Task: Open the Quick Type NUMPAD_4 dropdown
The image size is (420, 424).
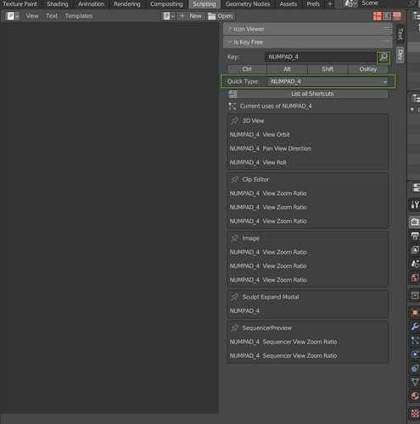Action: point(328,81)
